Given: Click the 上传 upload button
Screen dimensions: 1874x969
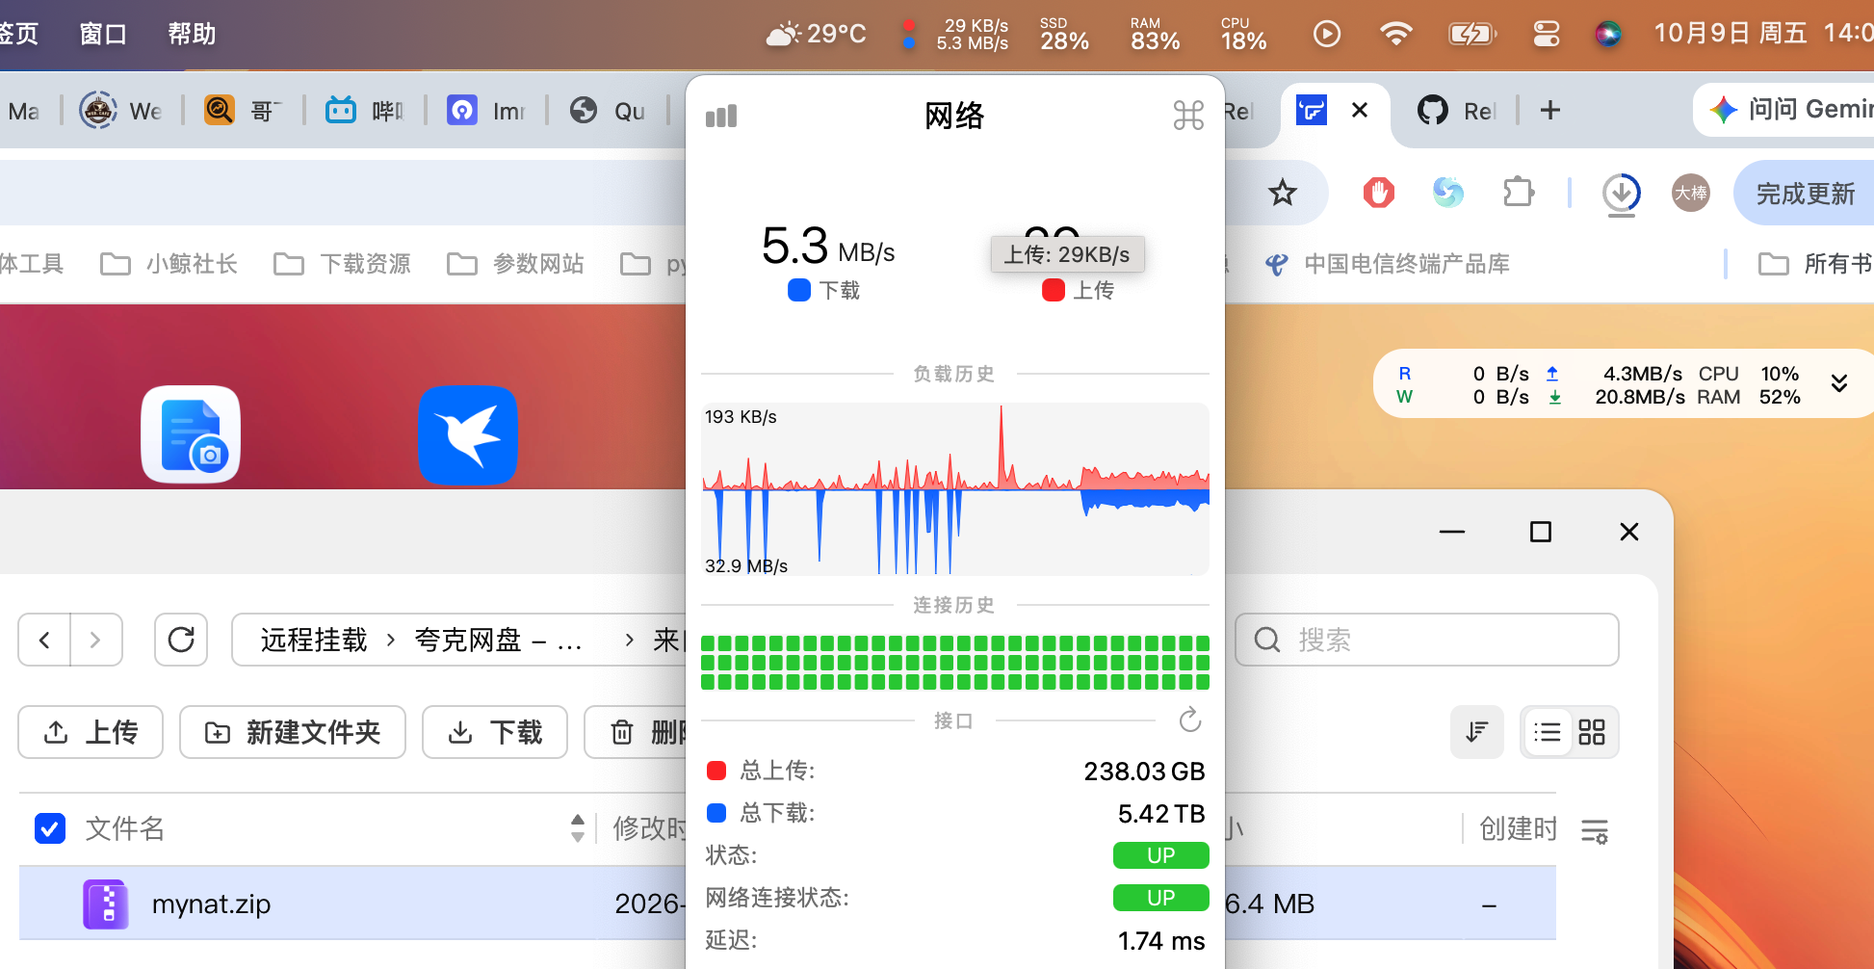Looking at the screenshot, I should point(91,732).
